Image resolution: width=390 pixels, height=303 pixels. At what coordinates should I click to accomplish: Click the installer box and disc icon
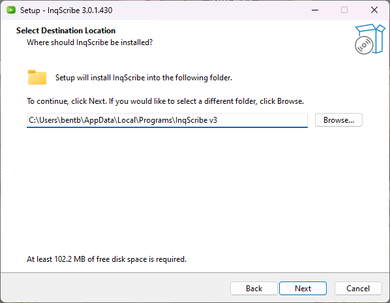[370, 39]
